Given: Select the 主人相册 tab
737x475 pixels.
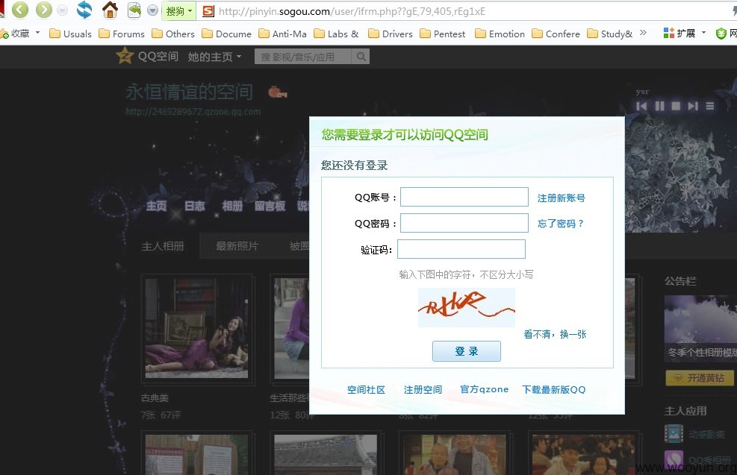Looking at the screenshot, I should (163, 246).
